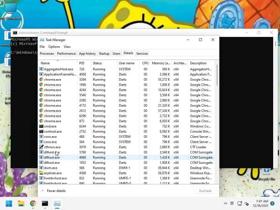
Task: Click the Task Manager title bar icon
Action: click(x=42, y=40)
